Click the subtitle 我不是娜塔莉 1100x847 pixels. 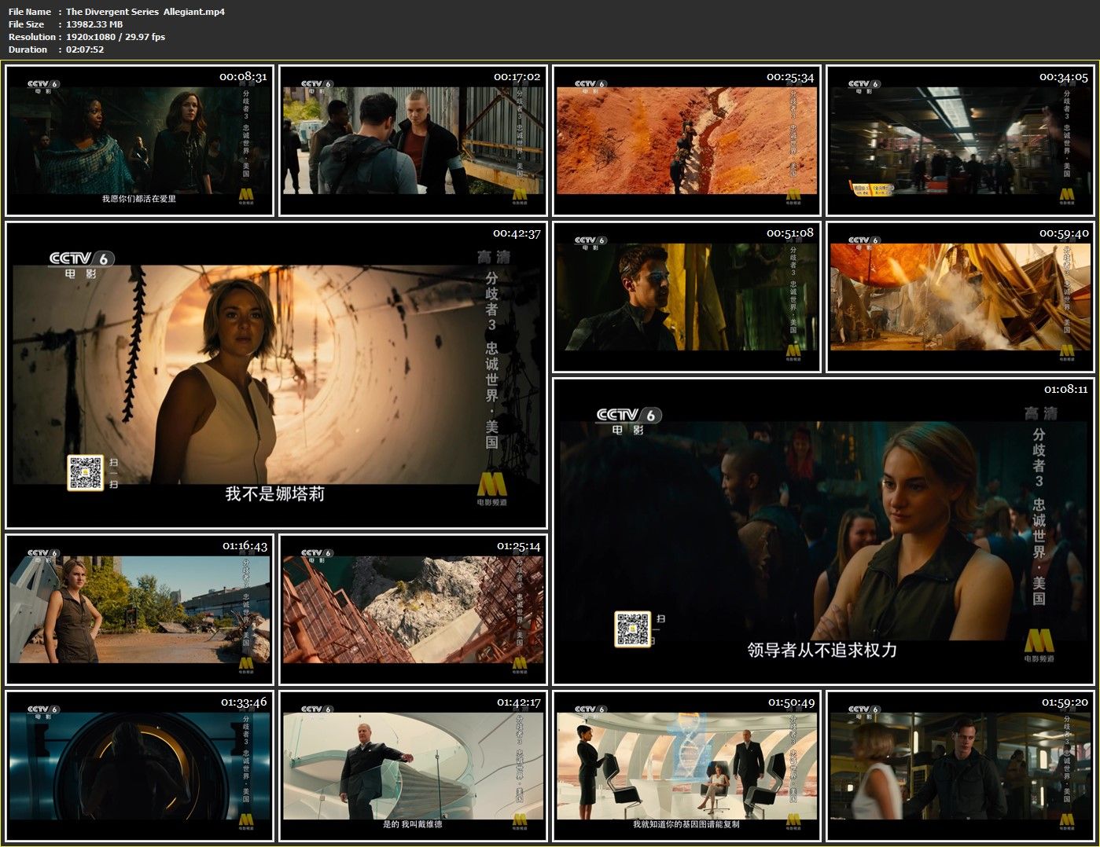click(275, 494)
